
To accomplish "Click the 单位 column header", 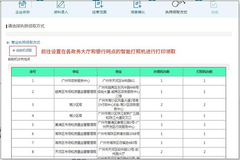I will click(x=76, y=72).
